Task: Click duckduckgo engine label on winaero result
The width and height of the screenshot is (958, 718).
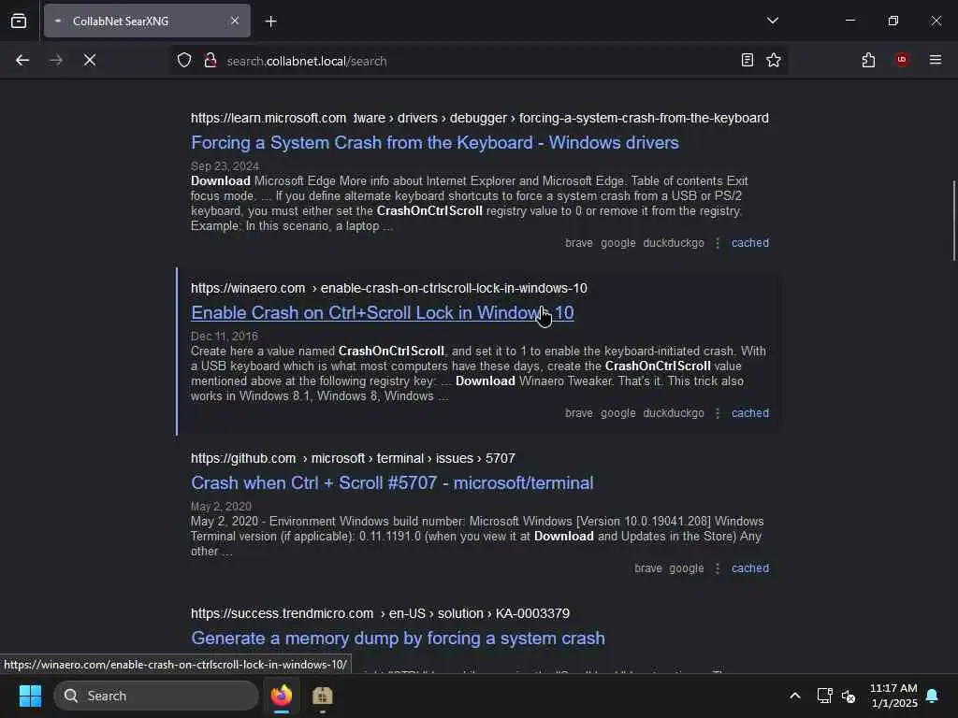Action: [x=674, y=413]
